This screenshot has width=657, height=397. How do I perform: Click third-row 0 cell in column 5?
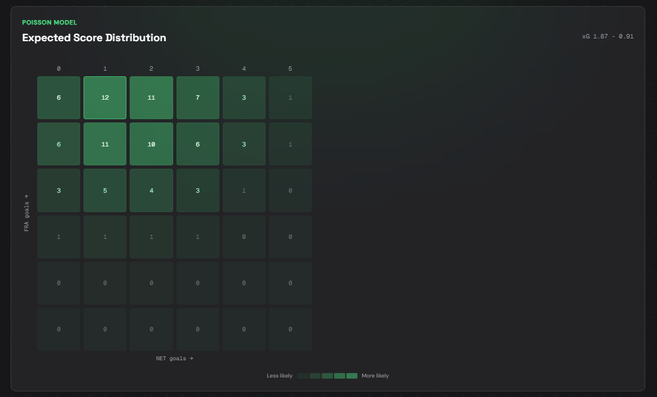[291, 190]
